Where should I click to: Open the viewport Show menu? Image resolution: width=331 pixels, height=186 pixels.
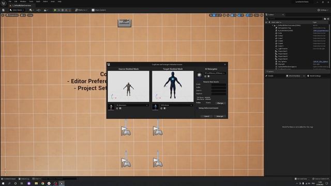(30, 15)
